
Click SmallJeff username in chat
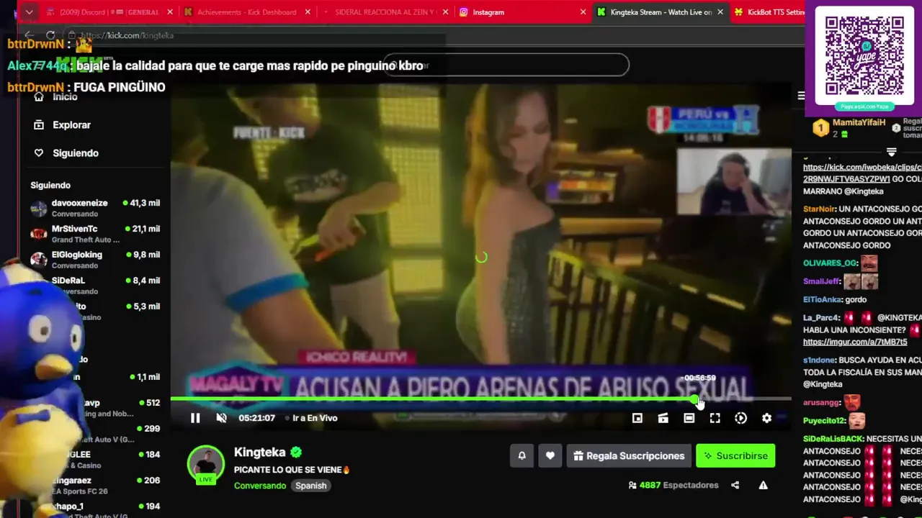821,282
